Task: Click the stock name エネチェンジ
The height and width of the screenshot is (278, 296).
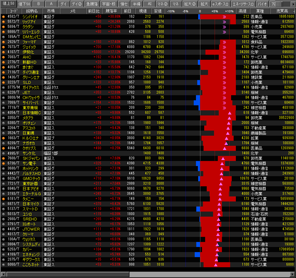Action: [x=31, y=254]
